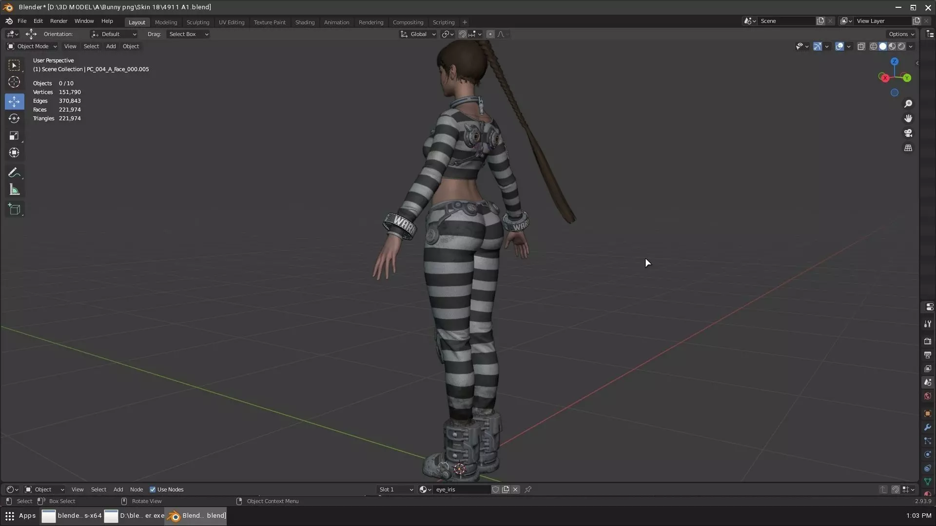Image resolution: width=936 pixels, height=526 pixels.
Task: Add a new workspace tab
Action: (465, 22)
